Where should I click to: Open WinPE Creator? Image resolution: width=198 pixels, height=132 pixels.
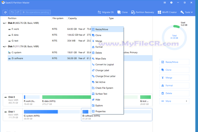click(167, 12)
